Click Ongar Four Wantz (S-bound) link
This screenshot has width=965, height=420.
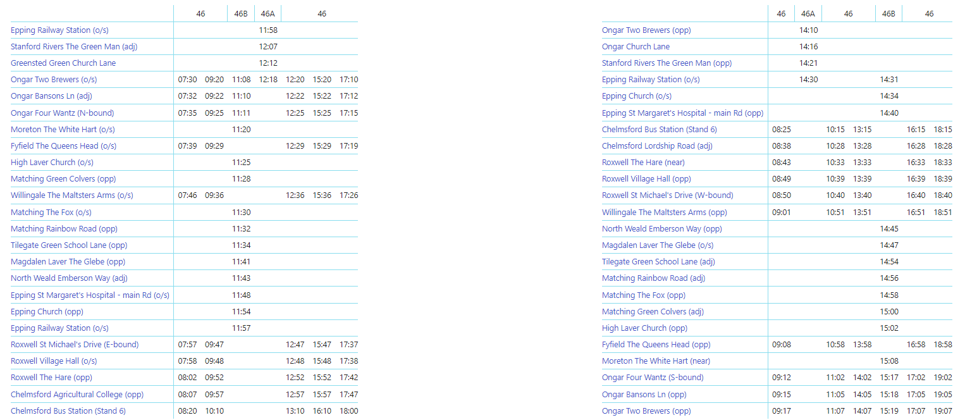(x=653, y=378)
